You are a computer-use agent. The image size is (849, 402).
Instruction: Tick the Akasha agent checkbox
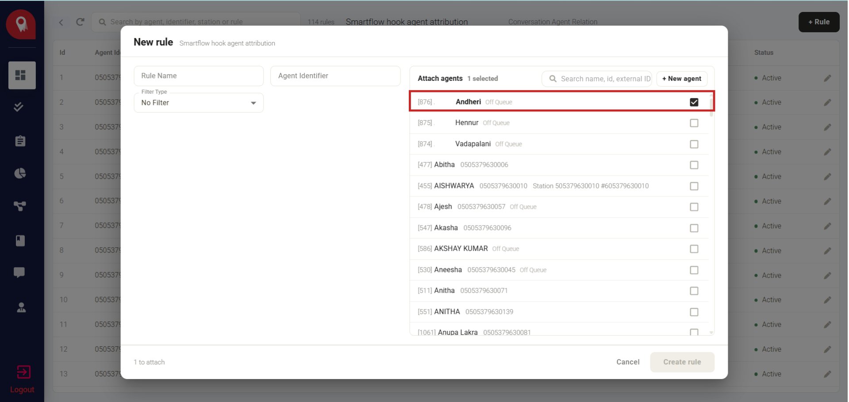694,228
